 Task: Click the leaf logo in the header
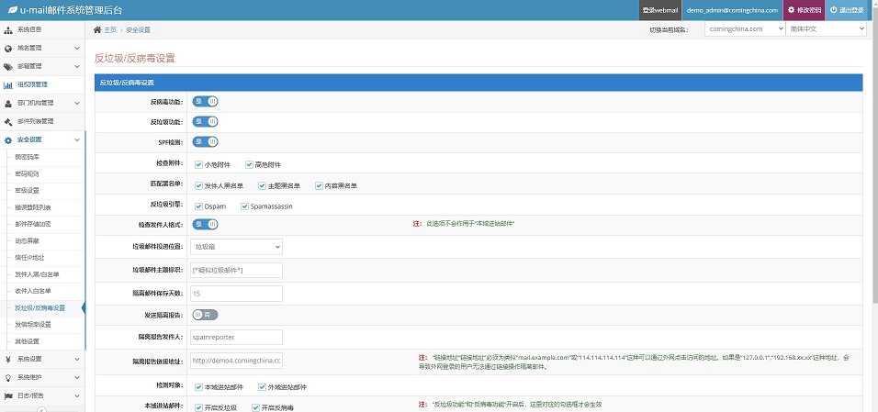point(12,10)
